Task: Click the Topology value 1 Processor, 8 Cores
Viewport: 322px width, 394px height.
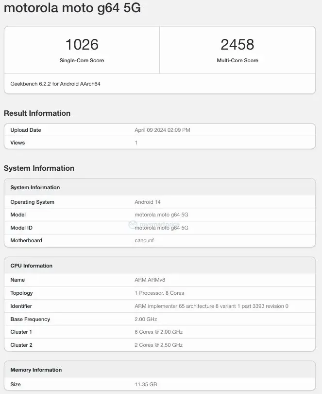Action: (159, 293)
